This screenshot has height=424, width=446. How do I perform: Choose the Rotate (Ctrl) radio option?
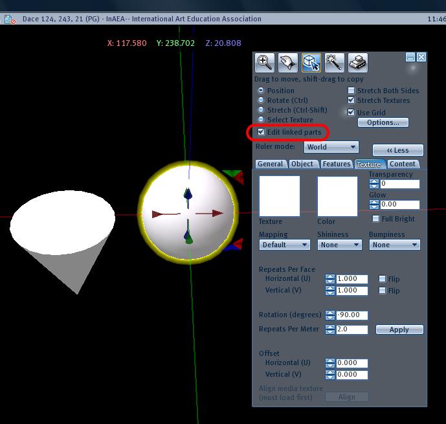pos(262,100)
